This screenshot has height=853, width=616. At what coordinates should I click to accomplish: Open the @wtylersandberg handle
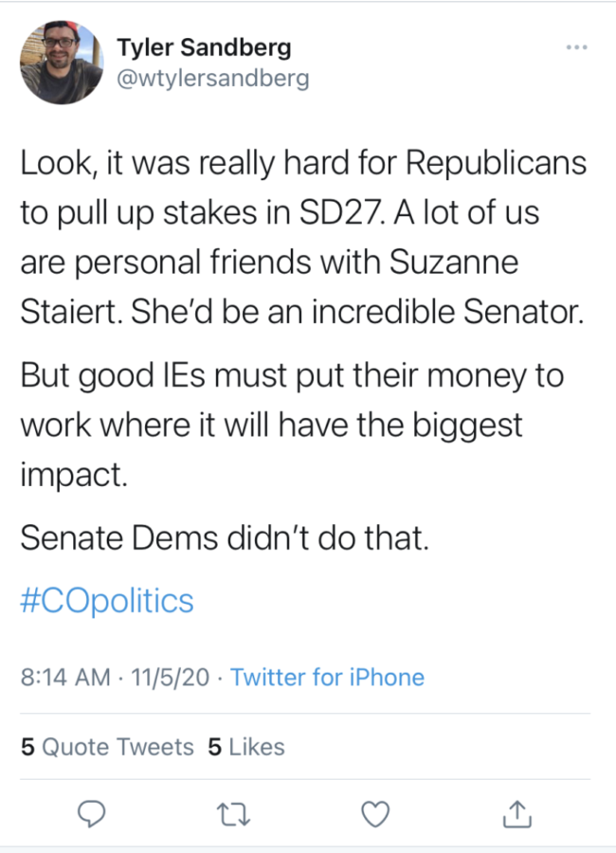pos(212,78)
